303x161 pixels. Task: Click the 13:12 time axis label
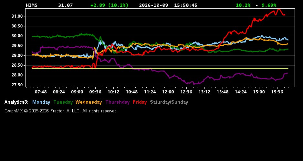click(204, 92)
